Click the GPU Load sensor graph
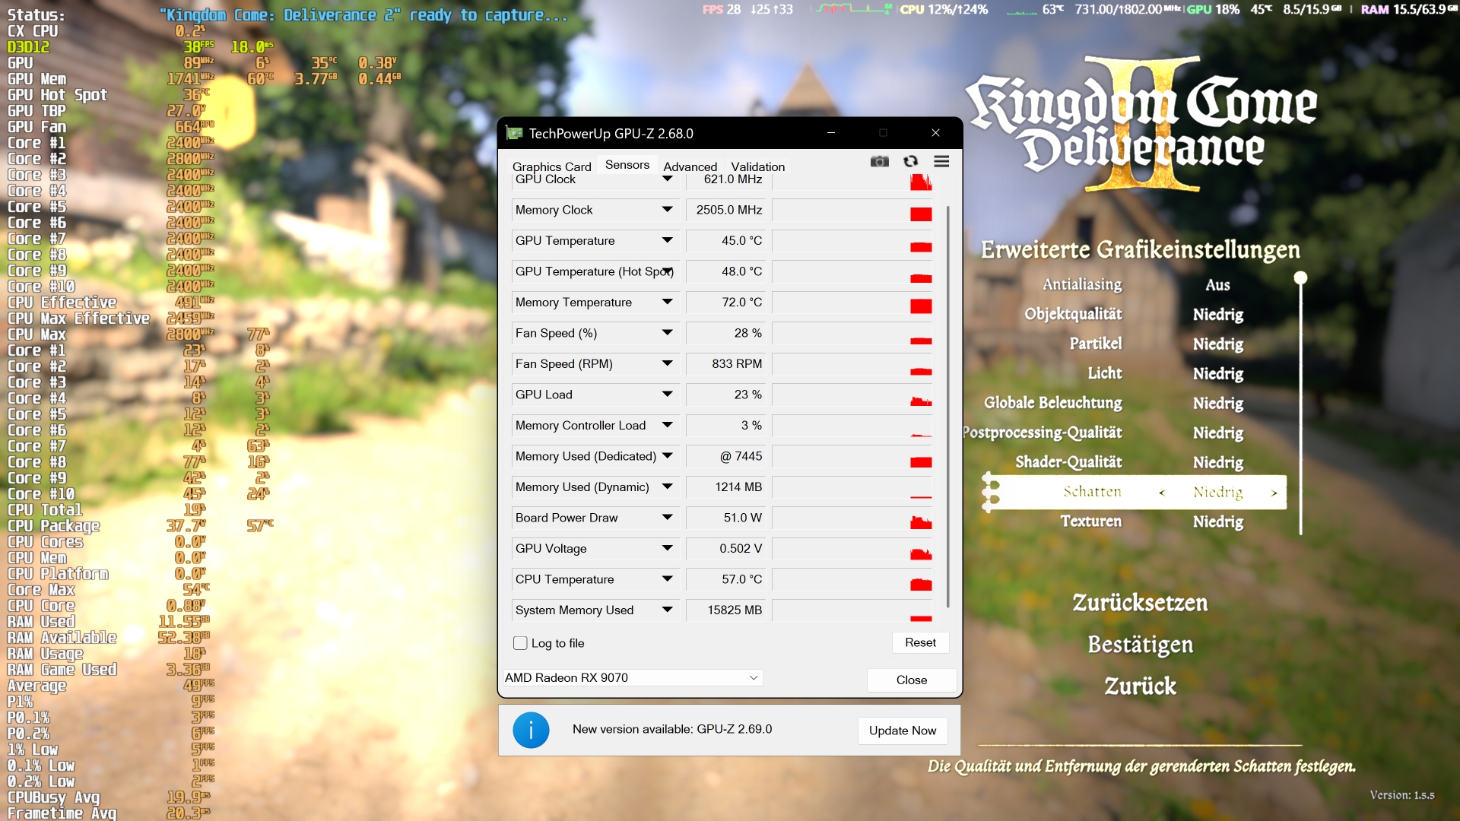This screenshot has width=1460, height=821. point(852,395)
